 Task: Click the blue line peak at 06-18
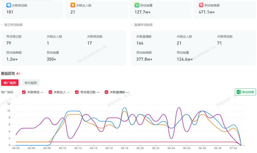pyautogui.click(x=124, y=108)
